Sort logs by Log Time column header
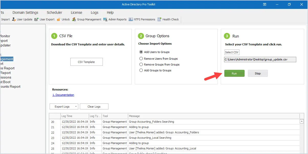The height and width of the screenshot is (154, 308). coord(74,116)
